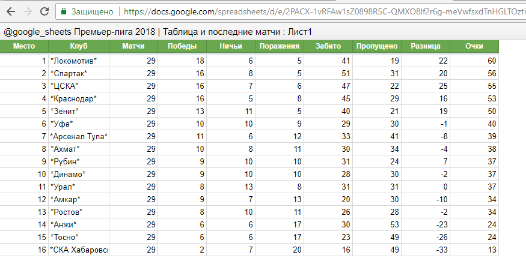526x267 pixels.
Task: Click Спартак's goals scored 51
Action: pyautogui.click(x=328, y=73)
